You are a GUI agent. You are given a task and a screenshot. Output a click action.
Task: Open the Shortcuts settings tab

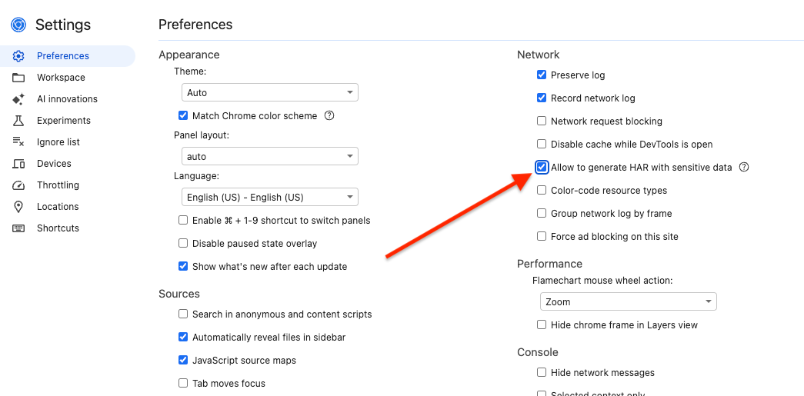coord(58,228)
